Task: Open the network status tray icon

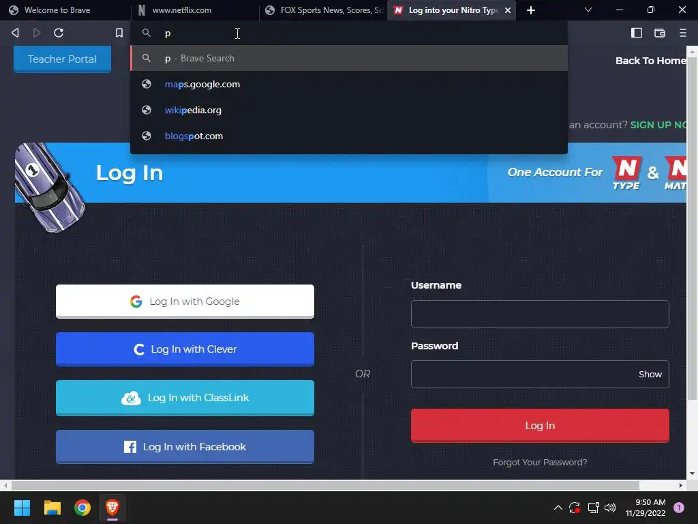Action: (x=593, y=508)
